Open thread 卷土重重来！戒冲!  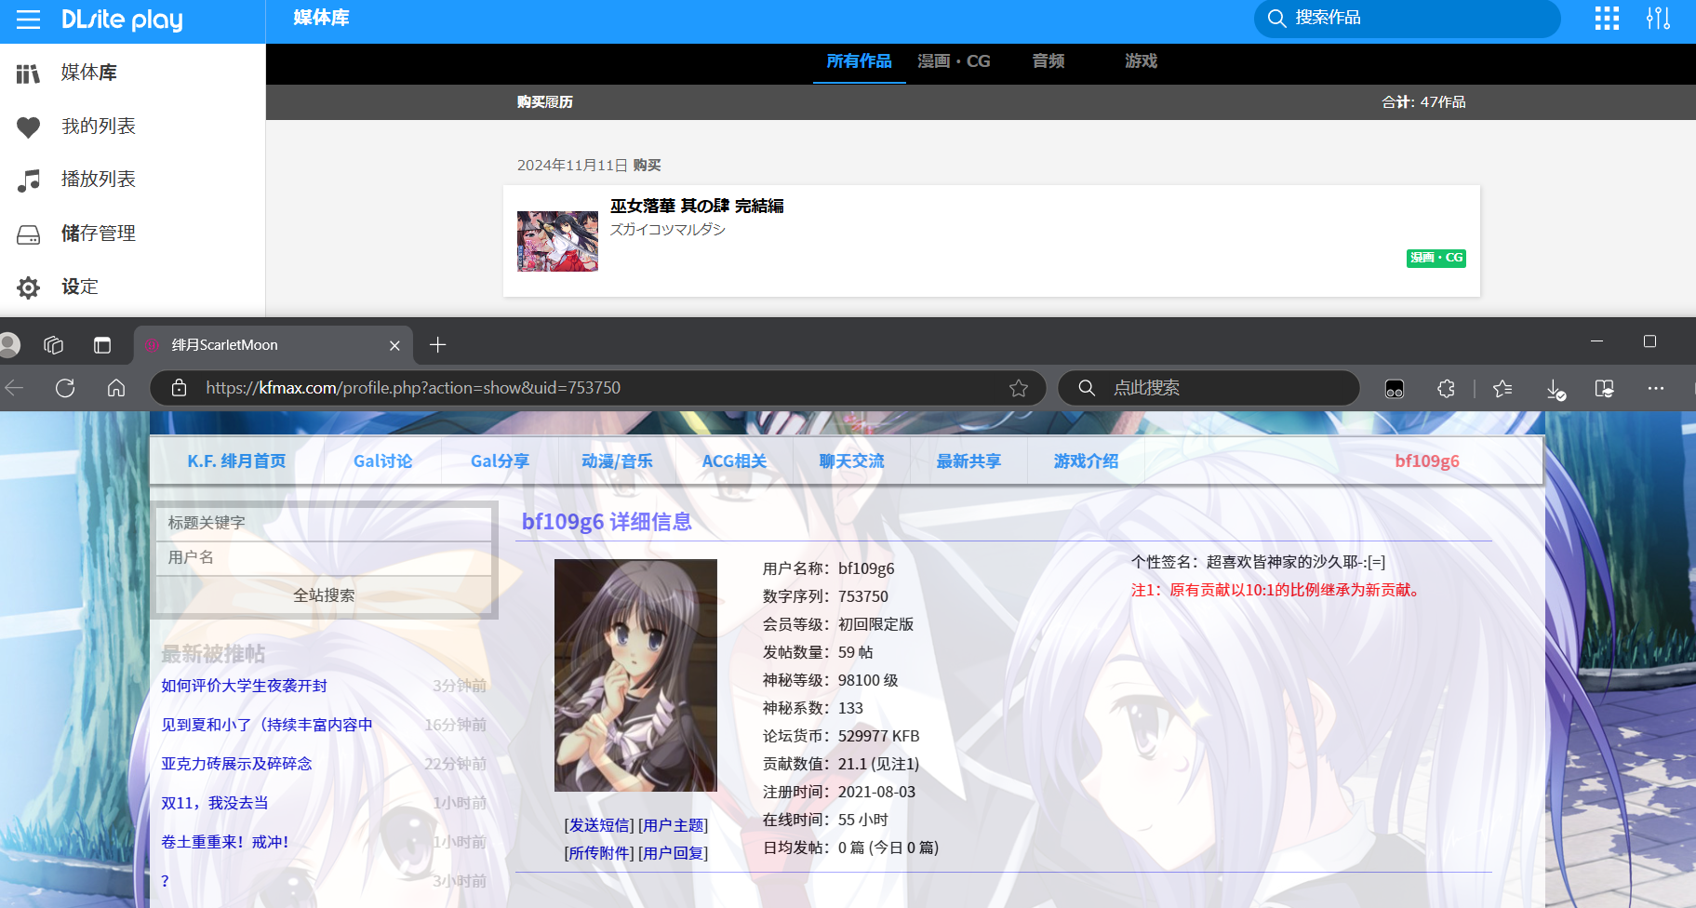225,842
